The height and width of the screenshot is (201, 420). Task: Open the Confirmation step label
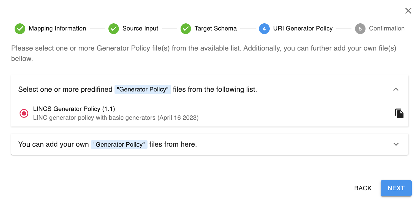pos(386,29)
